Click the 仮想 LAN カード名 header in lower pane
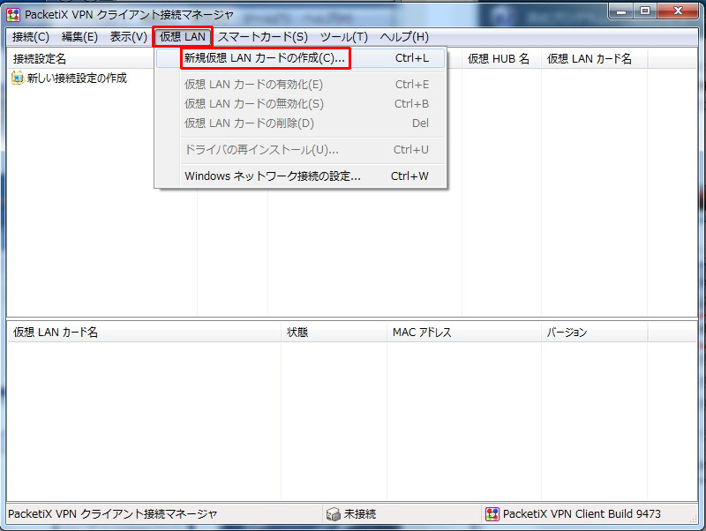 [56, 333]
